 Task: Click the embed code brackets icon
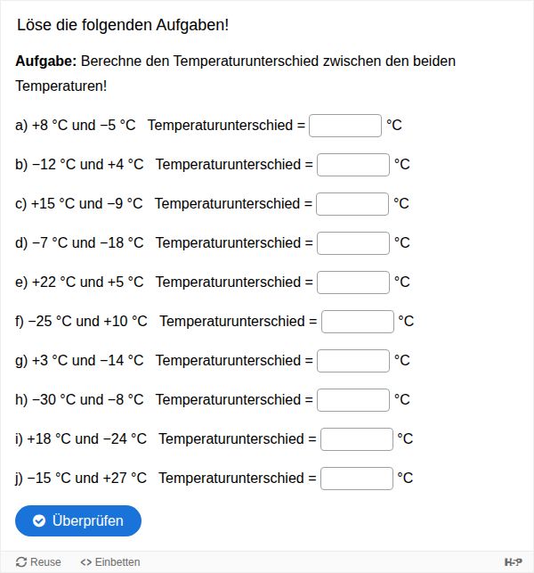[86, 562]
